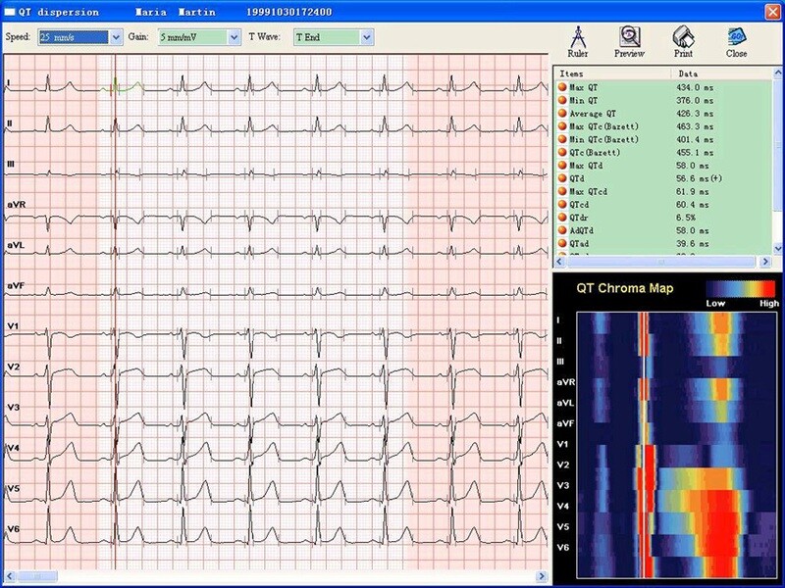
Task: Select the Max QTcd row
Action: (663, 191)
